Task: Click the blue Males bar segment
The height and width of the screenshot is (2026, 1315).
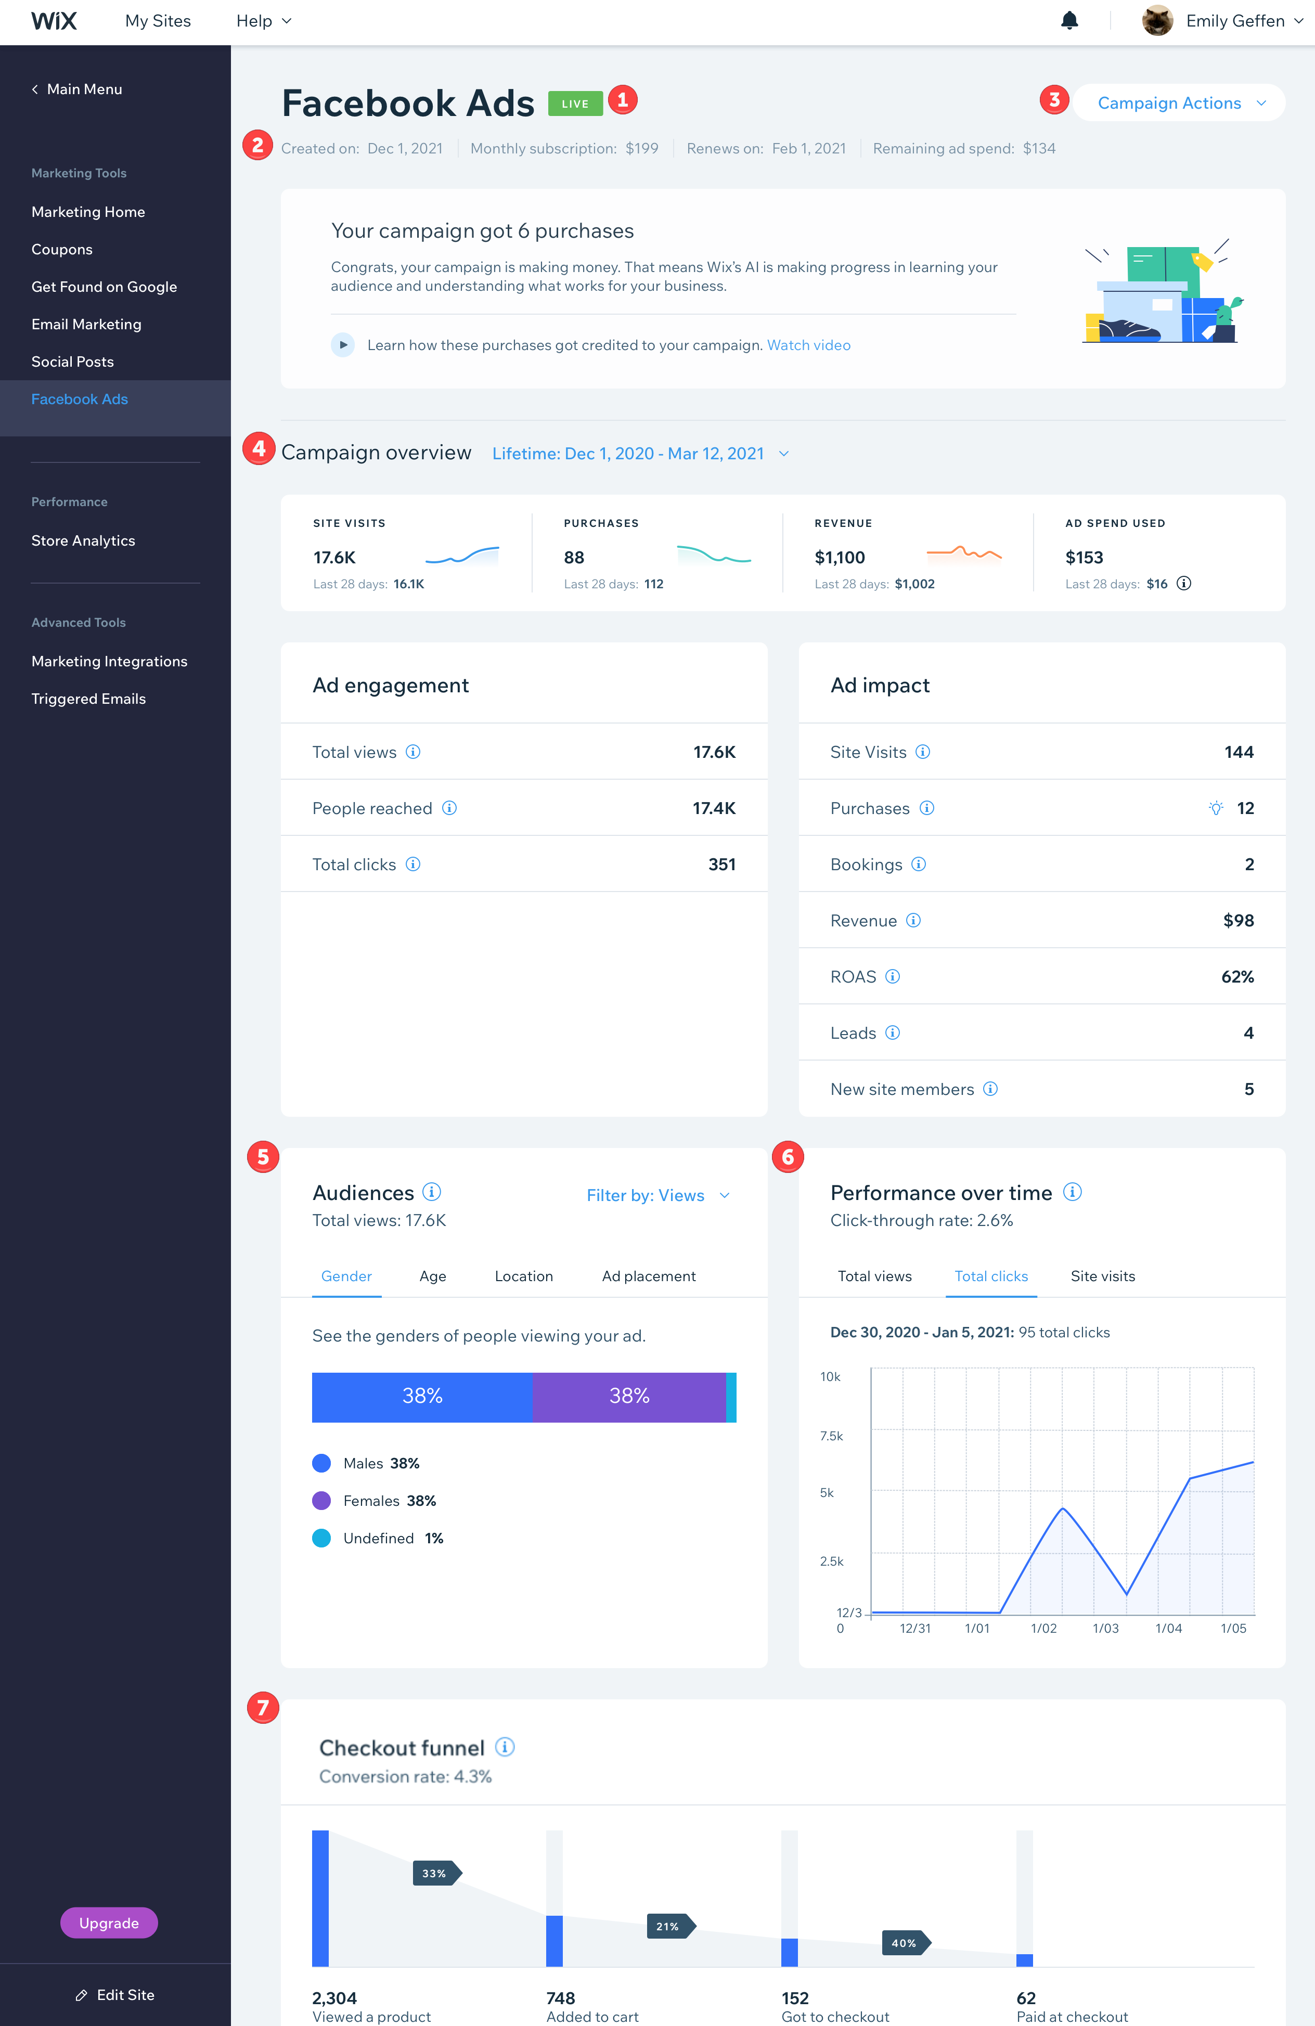Action: coord(422,1397)
